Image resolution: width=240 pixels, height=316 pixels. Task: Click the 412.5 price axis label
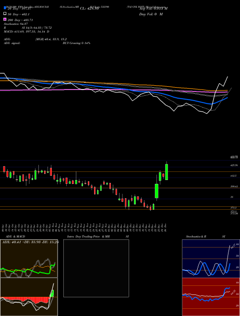[x=234, y=176]
